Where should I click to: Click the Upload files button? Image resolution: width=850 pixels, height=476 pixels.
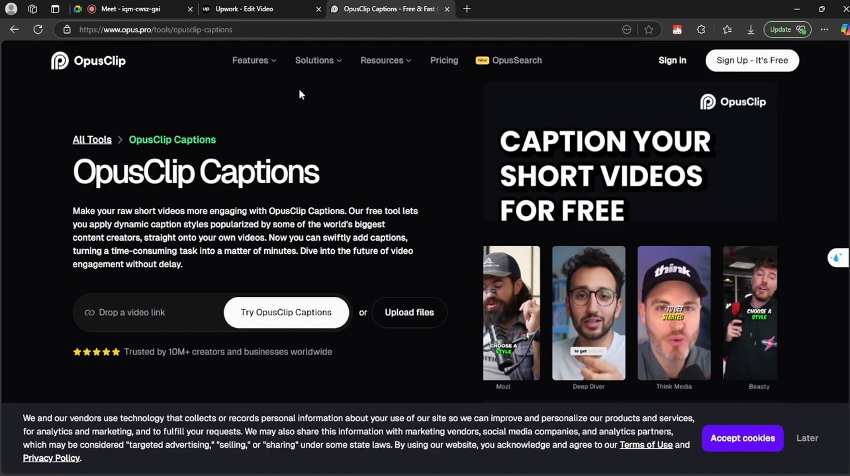pos(409,313)
